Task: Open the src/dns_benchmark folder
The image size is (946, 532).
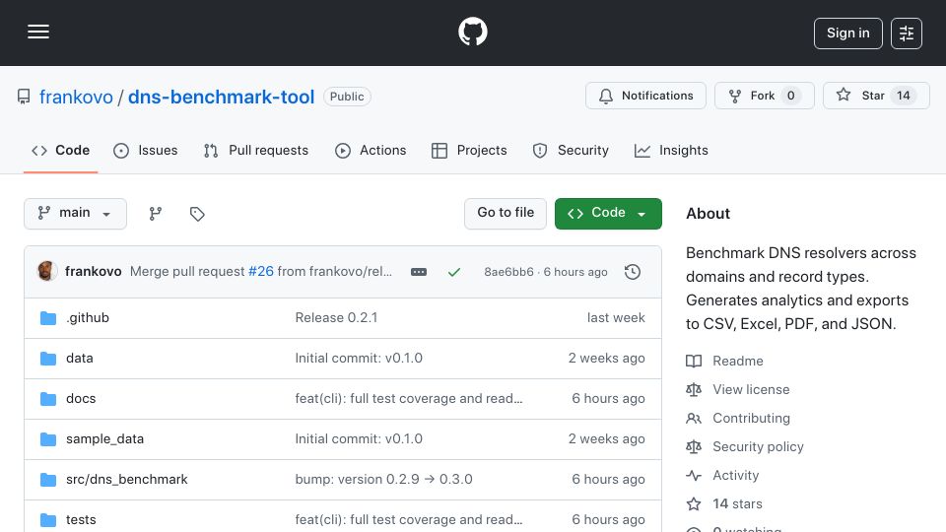Action: [127, 480]
